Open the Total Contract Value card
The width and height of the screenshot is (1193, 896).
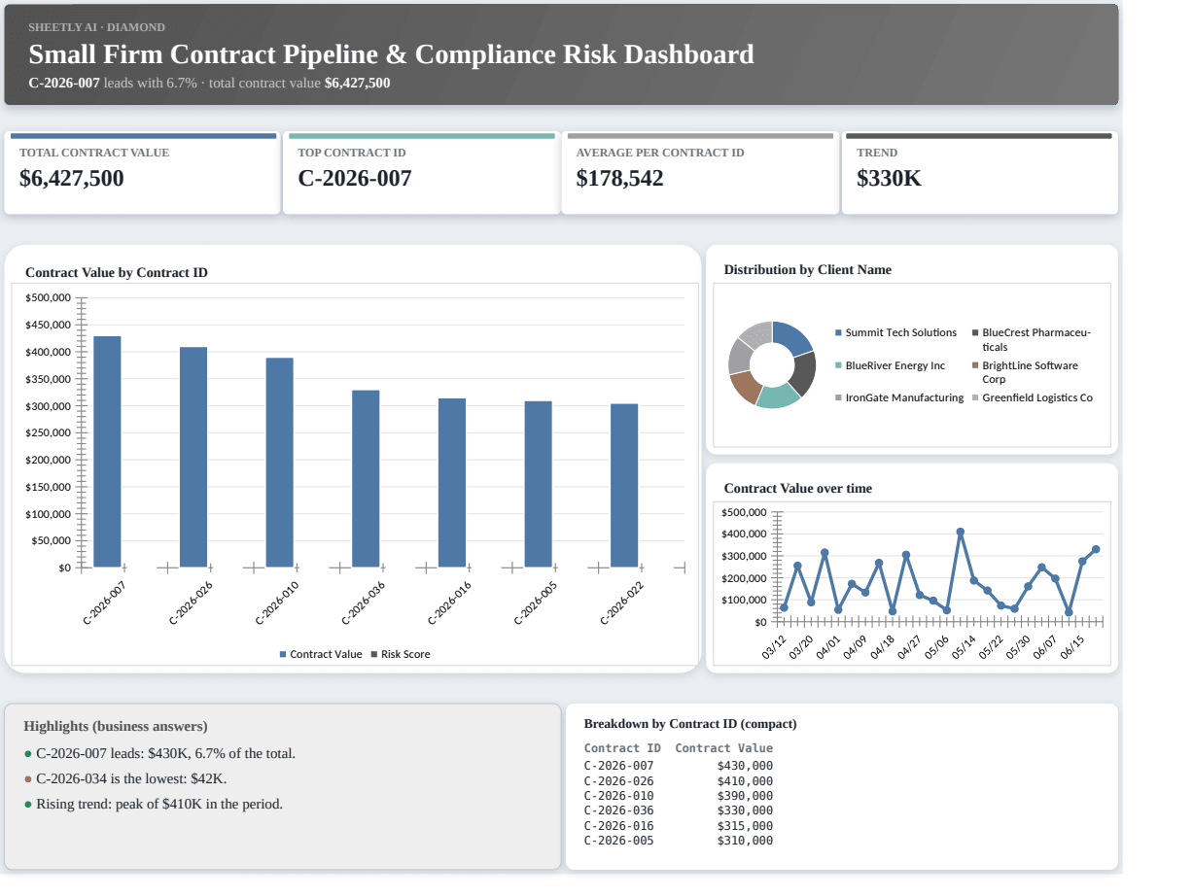[142, 173]
